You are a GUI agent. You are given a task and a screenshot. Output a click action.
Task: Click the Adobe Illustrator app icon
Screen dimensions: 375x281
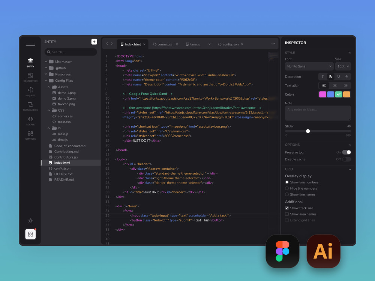(x=323, y=251)
